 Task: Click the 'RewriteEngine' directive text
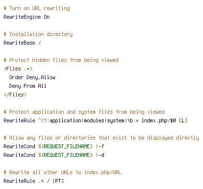(x=22, y=17)
